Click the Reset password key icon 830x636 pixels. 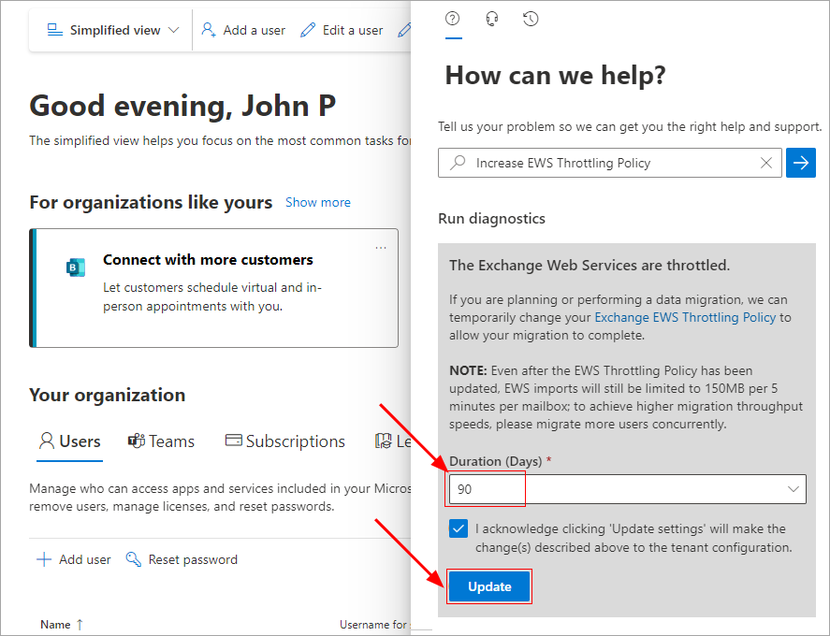tap(134, 559)
